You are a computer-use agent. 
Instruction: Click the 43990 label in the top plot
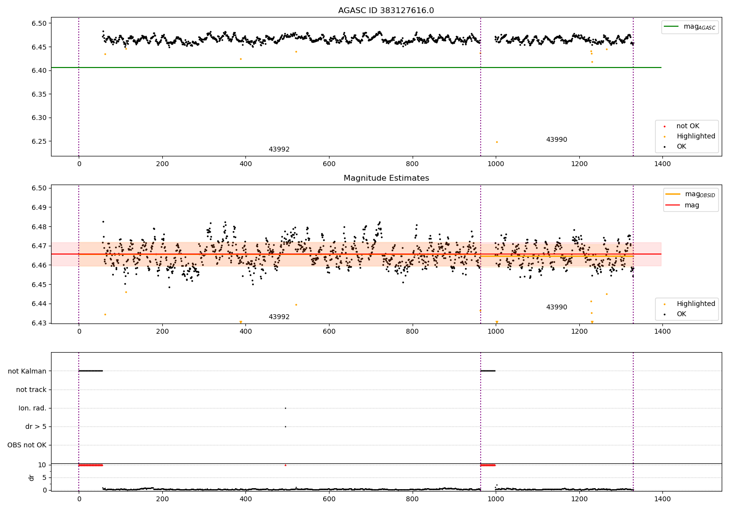coord(556,140)
